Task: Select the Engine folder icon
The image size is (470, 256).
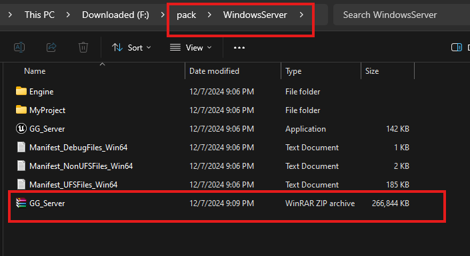Action: tap(21, 91)
